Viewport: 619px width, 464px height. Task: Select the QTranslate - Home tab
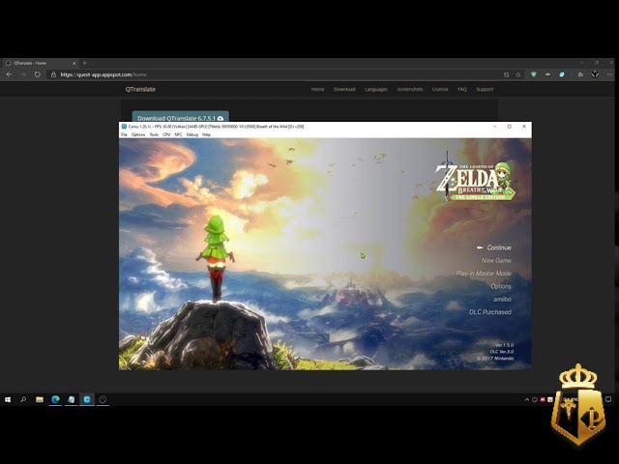39,63
